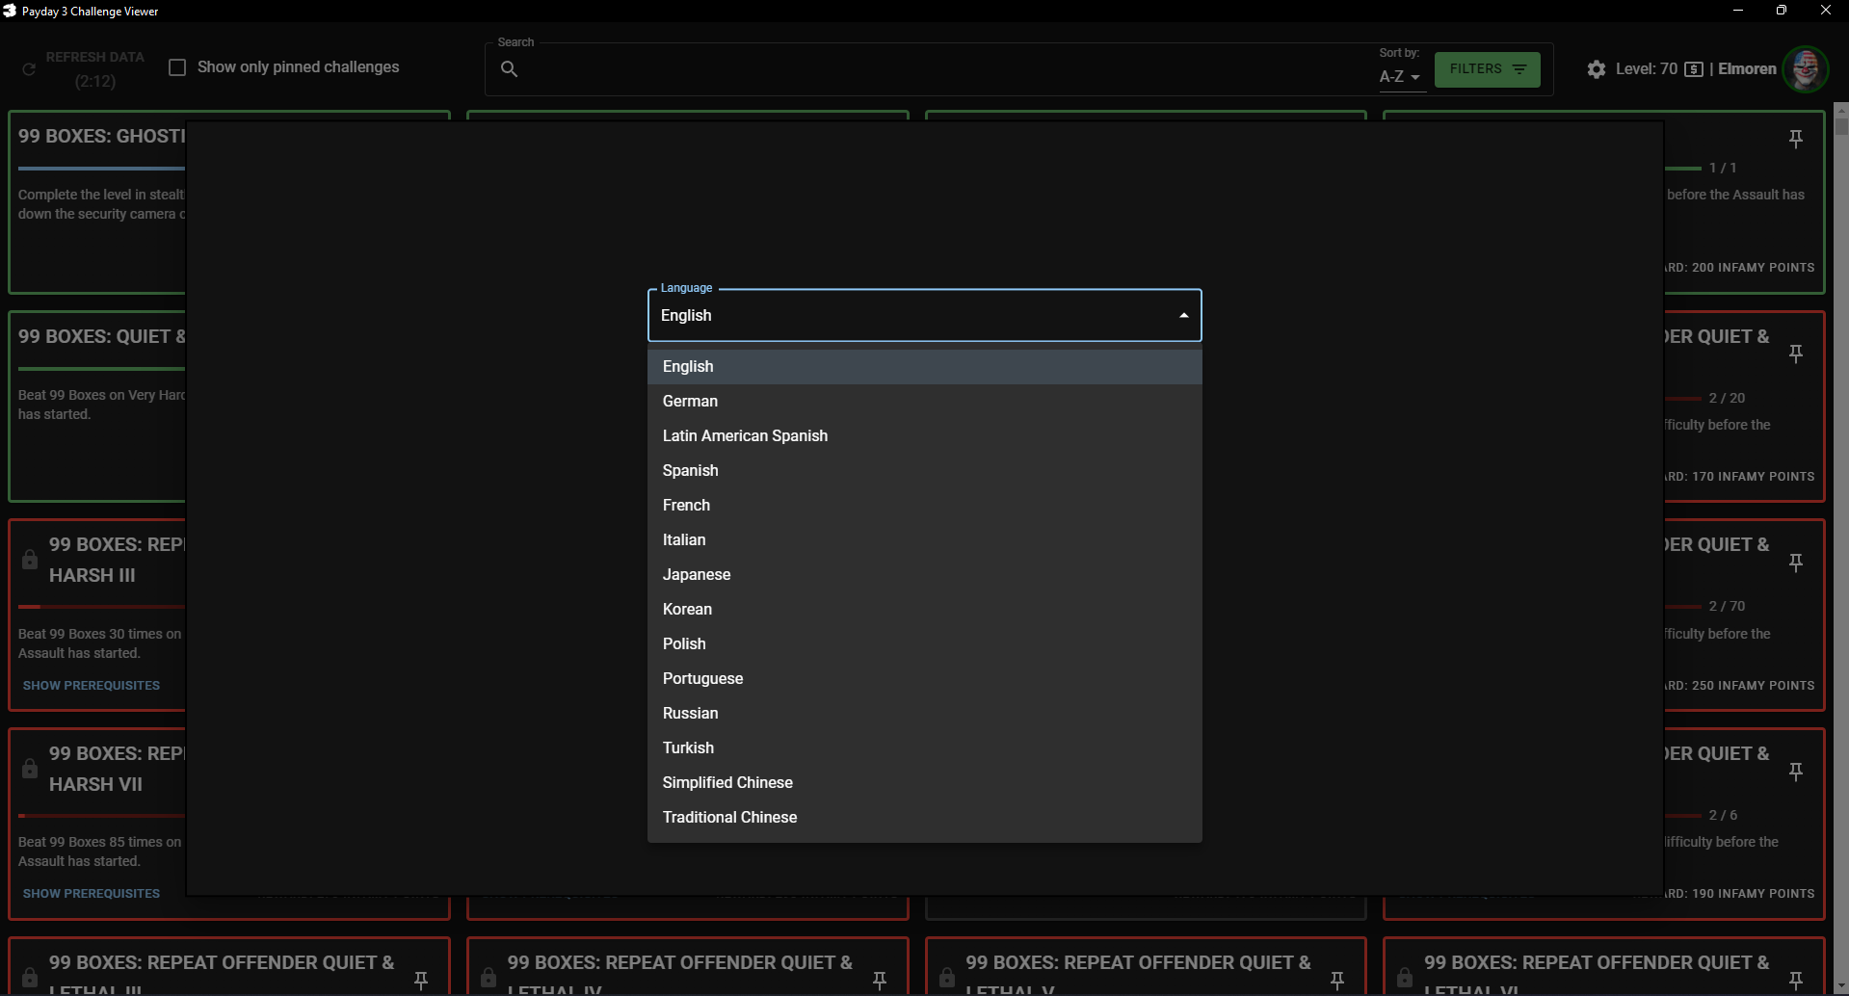This screenshot has height=996, width=1849.
Task: Click the REFRESH DATA button label
Action: [x=94, y=58]
